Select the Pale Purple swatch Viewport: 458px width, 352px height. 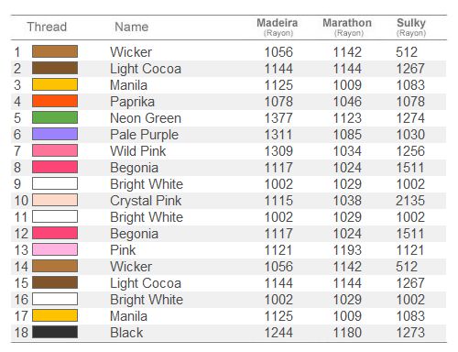pos(55,134)
